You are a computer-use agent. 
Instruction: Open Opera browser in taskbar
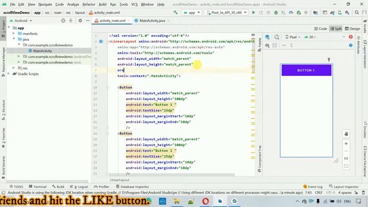click(205, 201)
